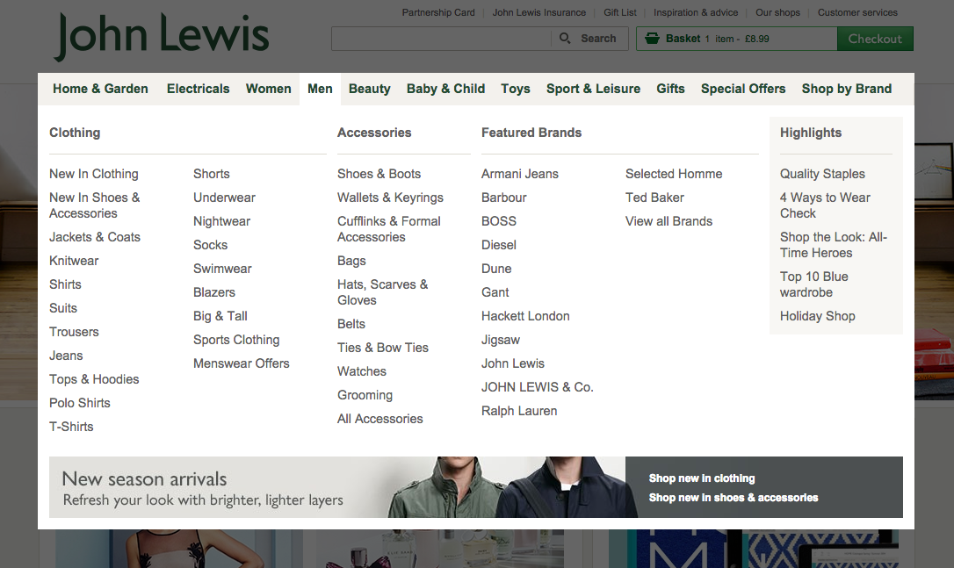
Task: Go to Jeans category
Action: pyautogui.click(x=66, y=356)
